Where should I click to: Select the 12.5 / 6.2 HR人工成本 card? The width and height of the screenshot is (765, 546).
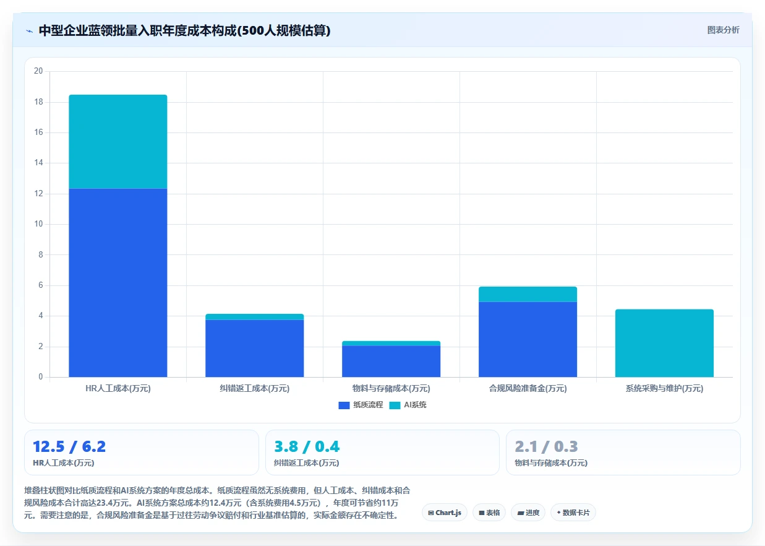(x=142, y=453)
